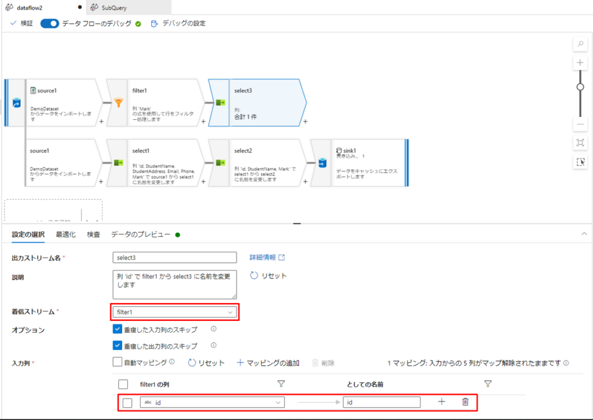Screen dimensions: 593x420
Task: Click the fit-to-screen icon
Action: pyautogui.click(x=580, y=143)
